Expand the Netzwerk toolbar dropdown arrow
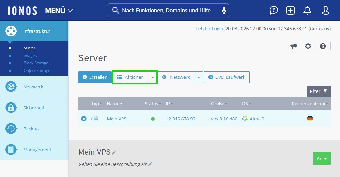This screenshot has width=340, height=177. (x=199, y=77)
